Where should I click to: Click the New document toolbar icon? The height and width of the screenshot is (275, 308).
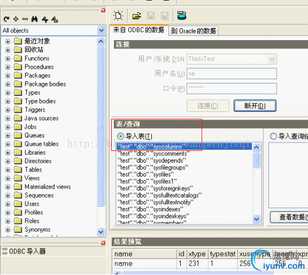click(118, 16)
